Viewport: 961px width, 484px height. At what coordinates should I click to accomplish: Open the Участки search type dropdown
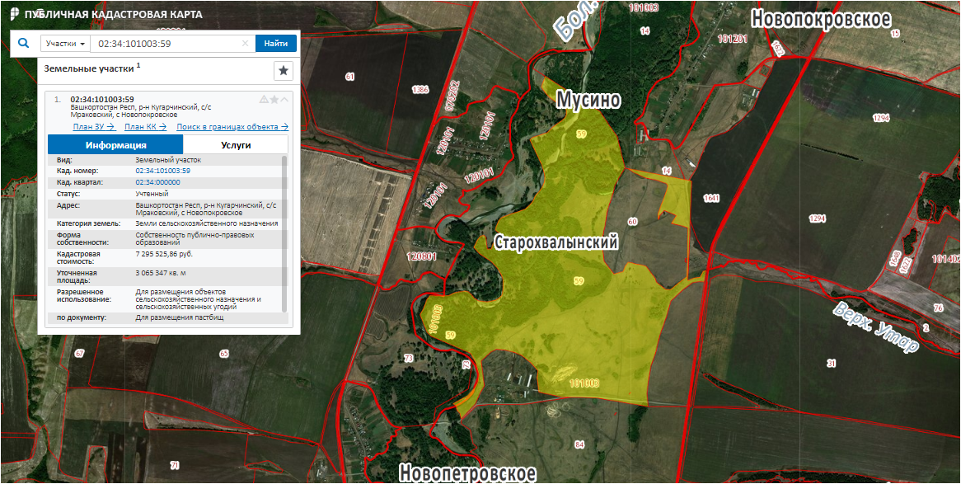tap(65, 44)
